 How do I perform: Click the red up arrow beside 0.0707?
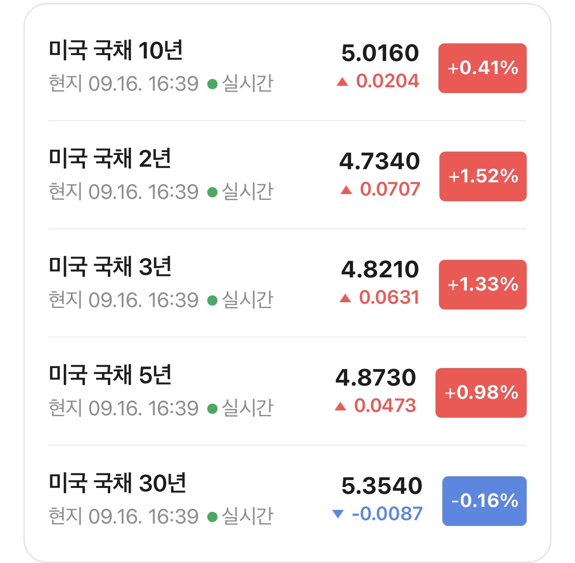point(346,190)
